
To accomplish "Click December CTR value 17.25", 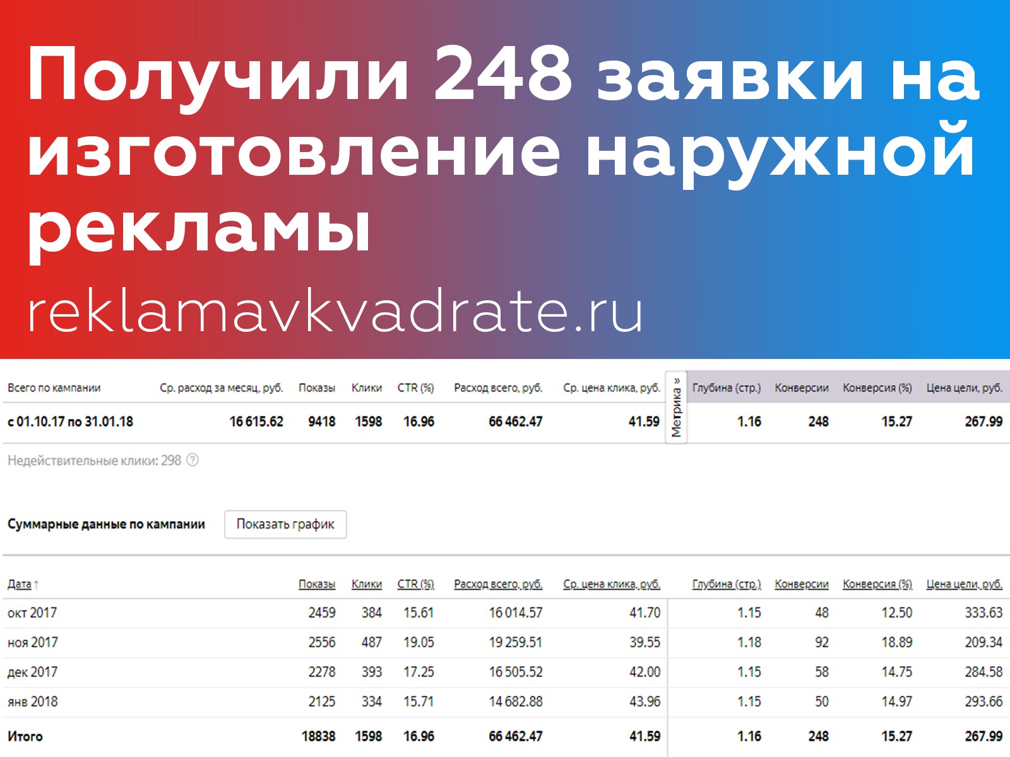I will [419, 672].
